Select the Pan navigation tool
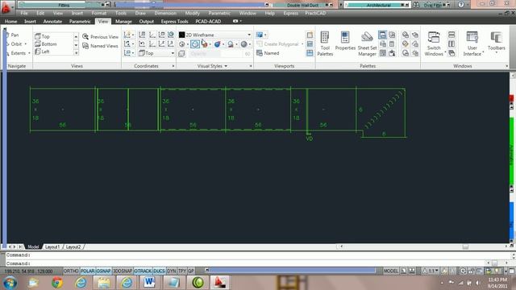516x290 pixels. 12,35
